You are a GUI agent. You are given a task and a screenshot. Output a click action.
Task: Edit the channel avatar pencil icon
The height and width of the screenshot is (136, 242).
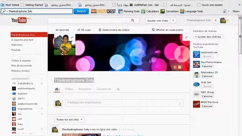(x=72, y=37)
